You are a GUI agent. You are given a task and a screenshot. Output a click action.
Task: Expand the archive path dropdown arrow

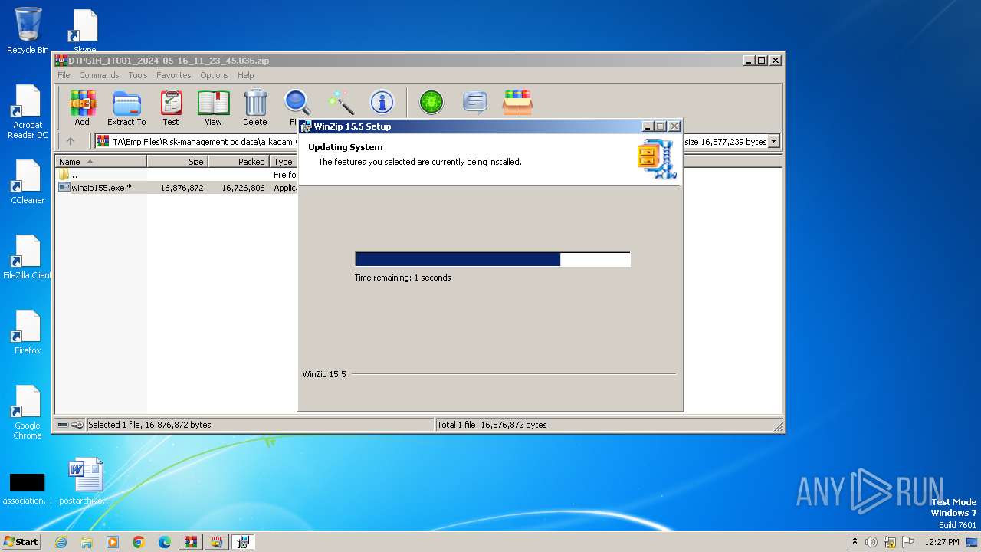click(x=773, y=141)
